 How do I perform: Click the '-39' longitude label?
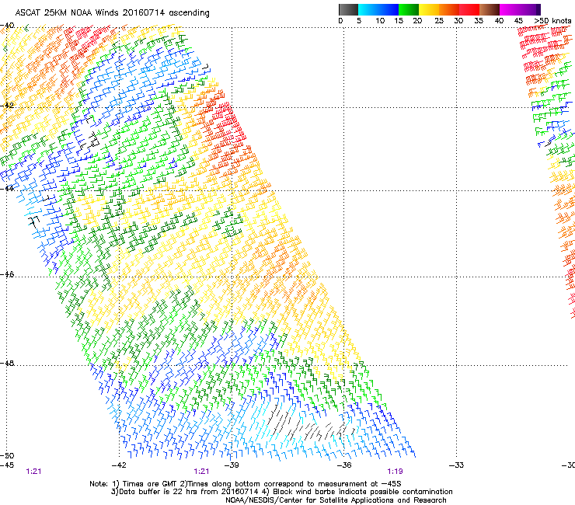[x=231, y=465]
